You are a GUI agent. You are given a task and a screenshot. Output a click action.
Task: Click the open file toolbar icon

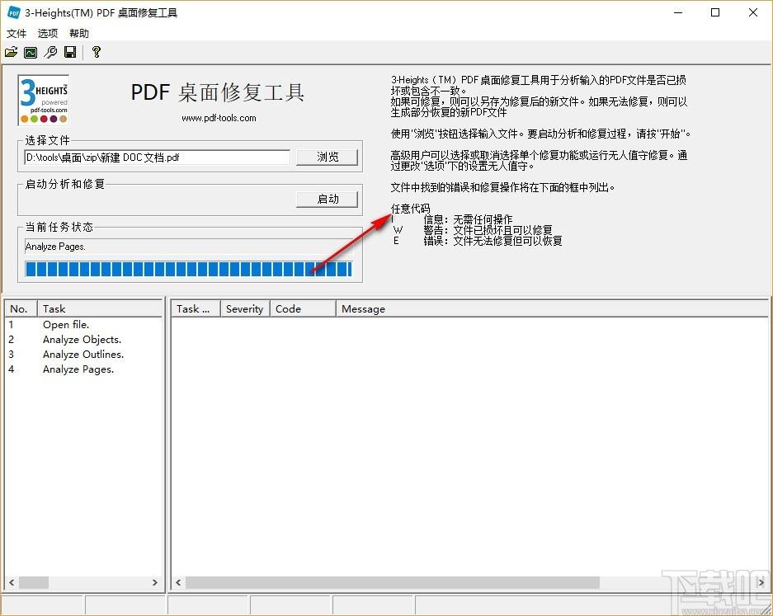coord(12,52)
